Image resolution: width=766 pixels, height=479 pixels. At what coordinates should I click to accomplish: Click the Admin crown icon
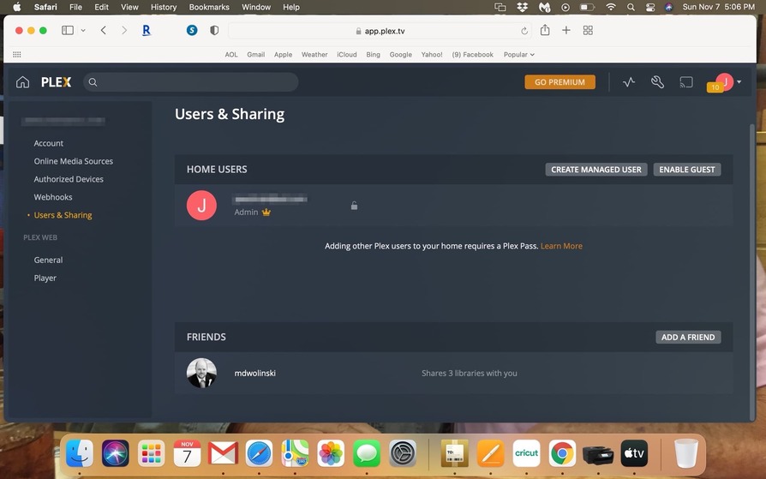(x=266, y=213)
